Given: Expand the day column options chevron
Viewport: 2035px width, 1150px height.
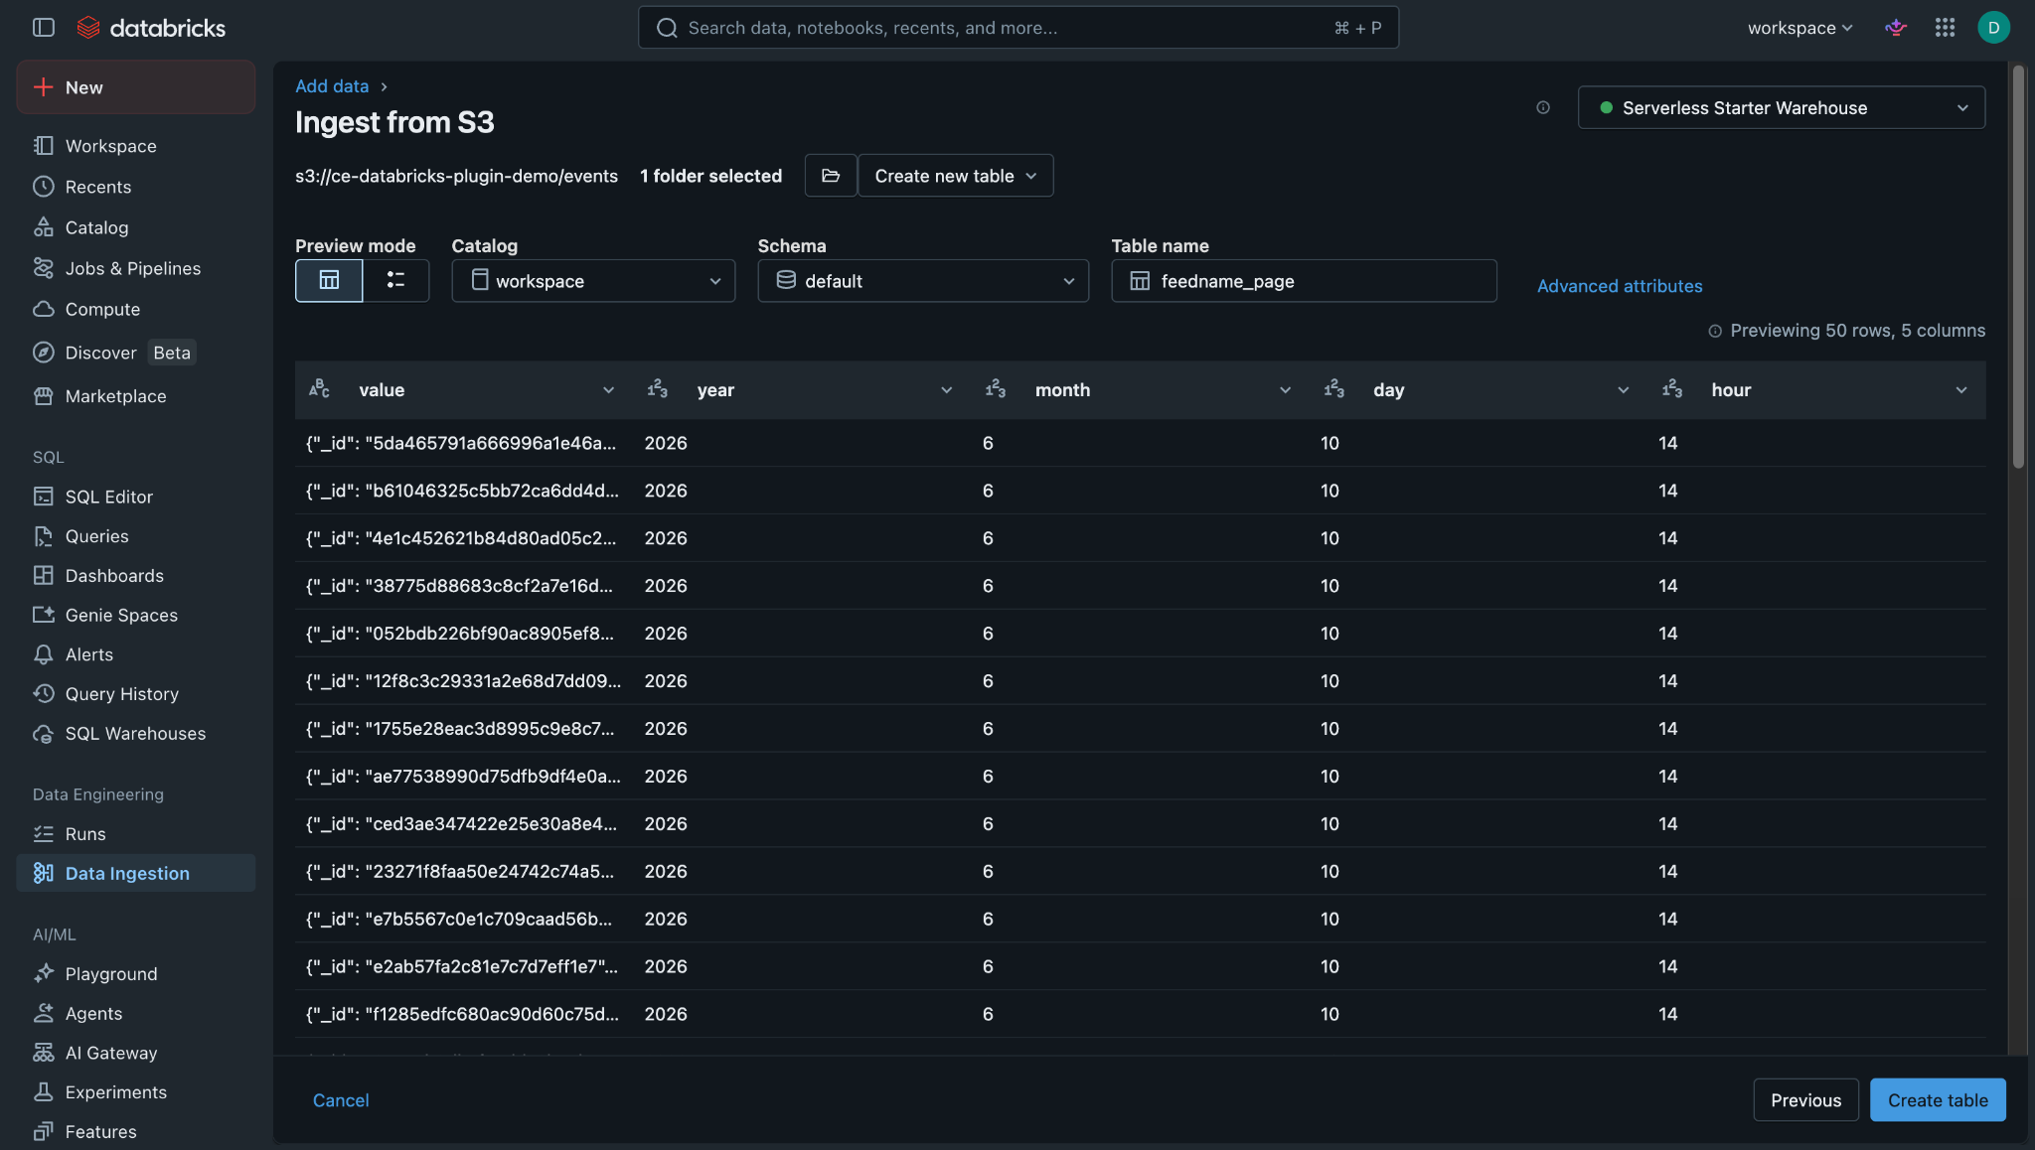Looking at the screenshot, I should pos(1623,390).
